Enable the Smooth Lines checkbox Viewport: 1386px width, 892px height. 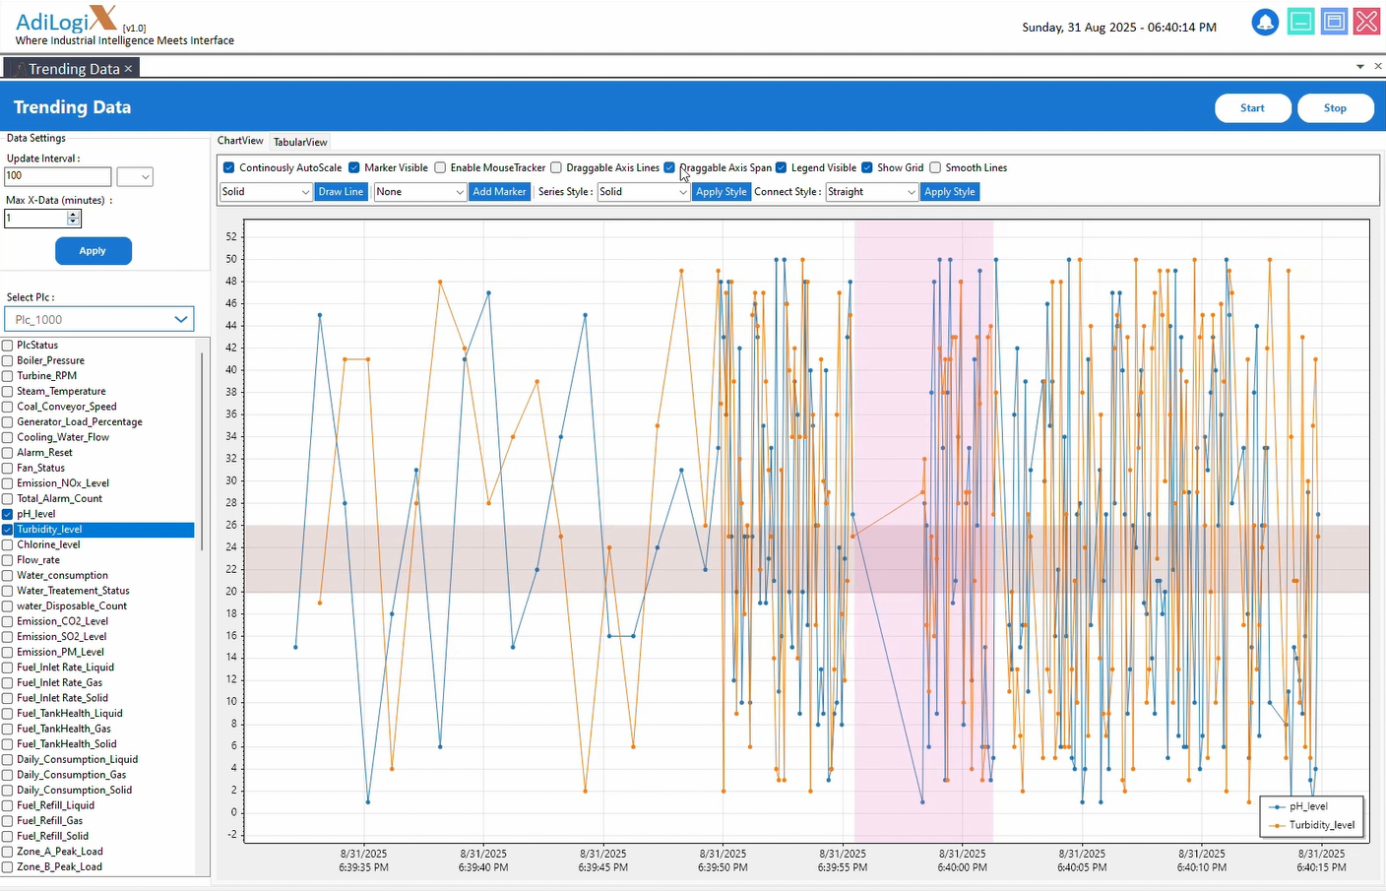coord(935,167)
